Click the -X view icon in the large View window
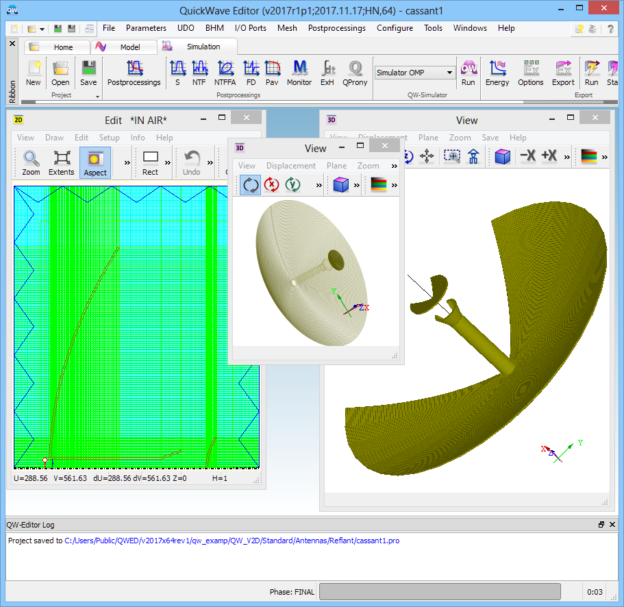The height and width of the screenshot is (607, 624). (x=527, y=156)
